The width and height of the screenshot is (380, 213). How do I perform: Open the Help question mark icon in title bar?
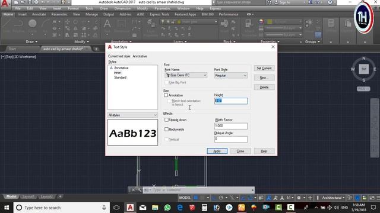pyautogui.click(x=330, y=2)
